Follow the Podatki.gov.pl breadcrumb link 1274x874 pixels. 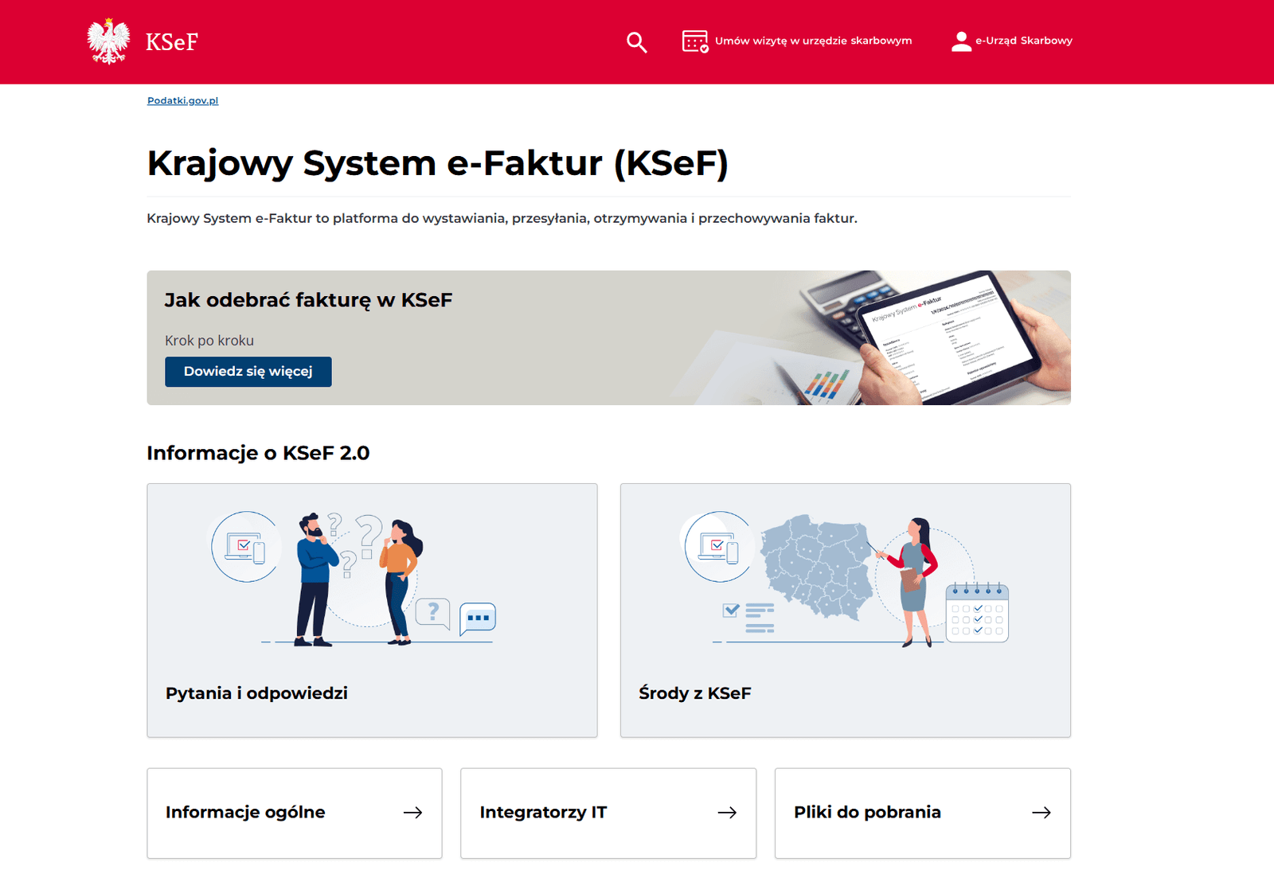point(182,100)
